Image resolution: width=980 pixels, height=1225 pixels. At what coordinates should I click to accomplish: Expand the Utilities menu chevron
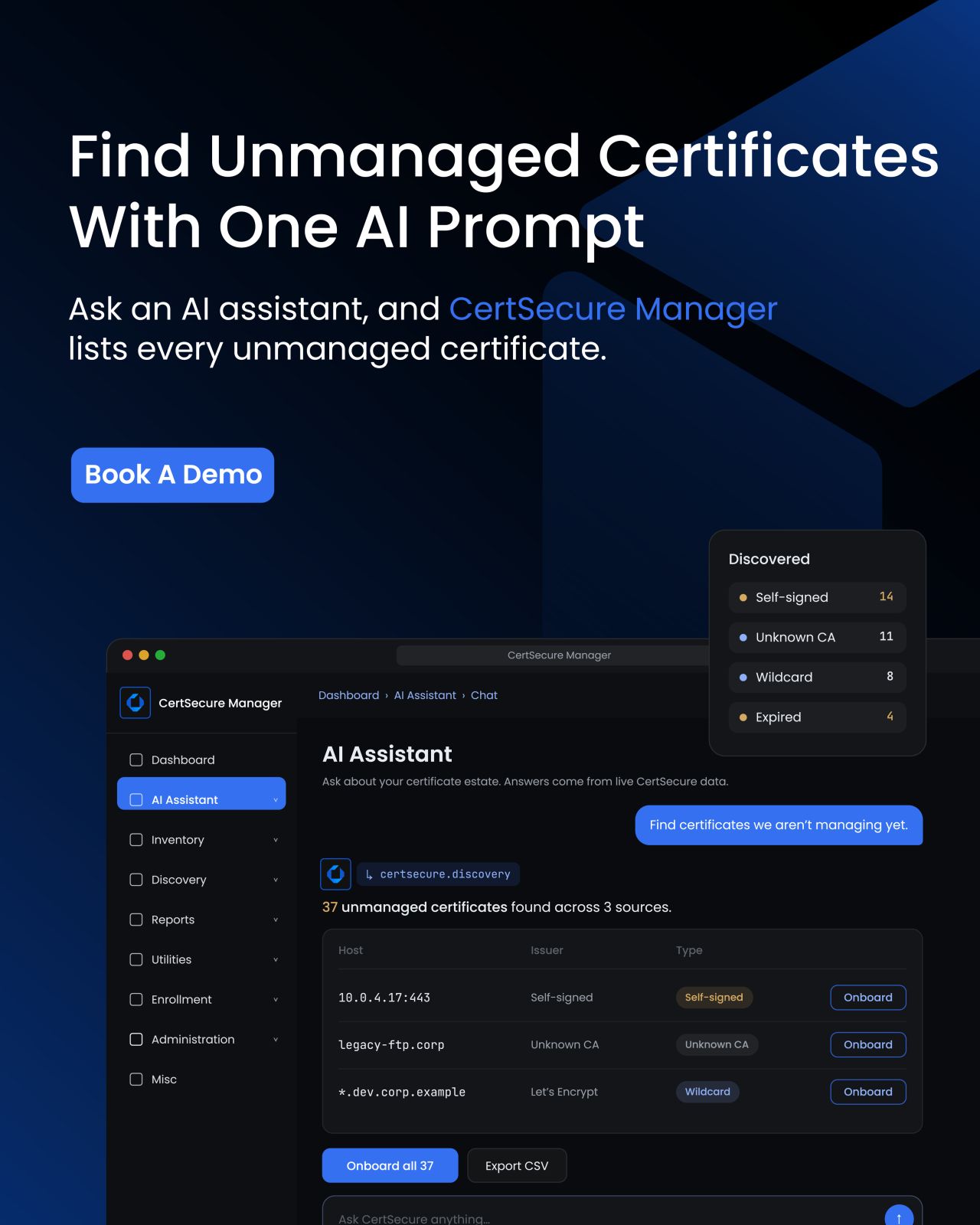276,959
